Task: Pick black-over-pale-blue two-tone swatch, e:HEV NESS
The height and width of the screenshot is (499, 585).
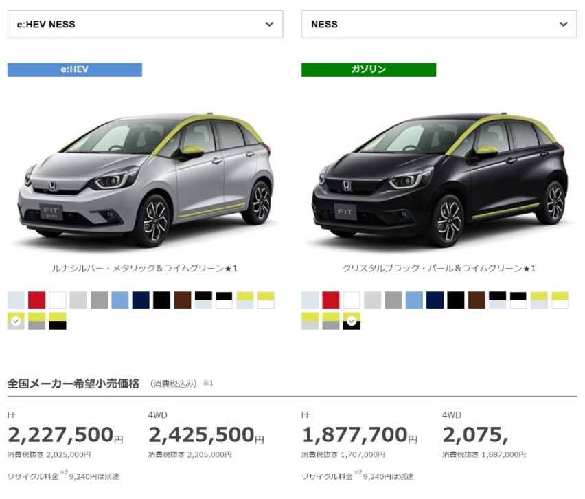Action: point(203,300)
